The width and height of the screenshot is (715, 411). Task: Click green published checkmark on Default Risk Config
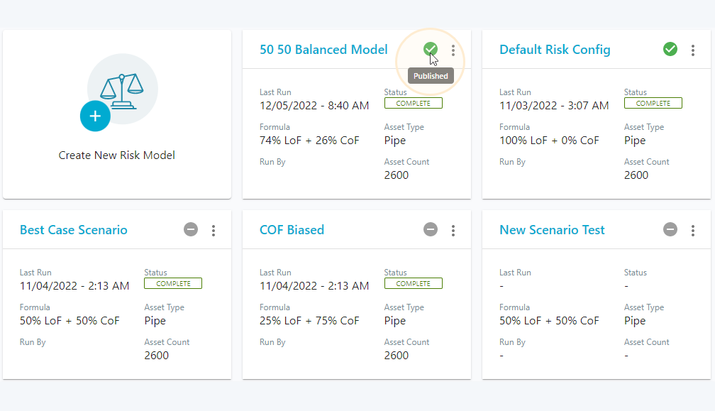pos(670,49)
